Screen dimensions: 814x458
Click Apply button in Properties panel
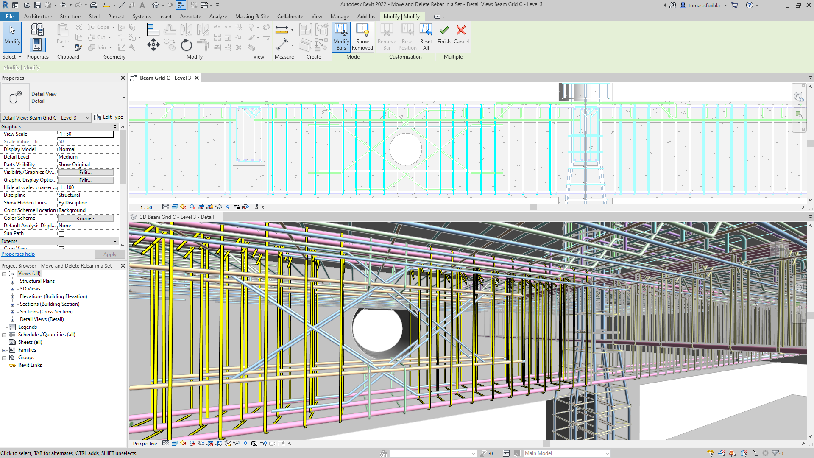click(x=109, y=254)
